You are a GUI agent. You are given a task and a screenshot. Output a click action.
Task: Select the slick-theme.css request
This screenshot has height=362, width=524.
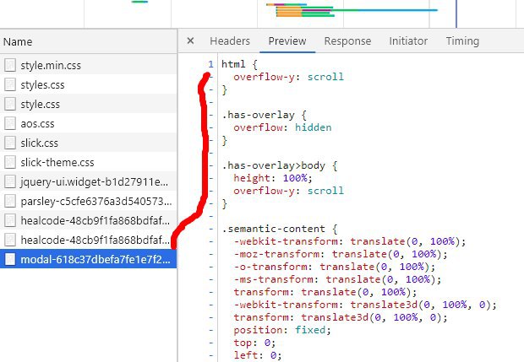tap(88, 162)
